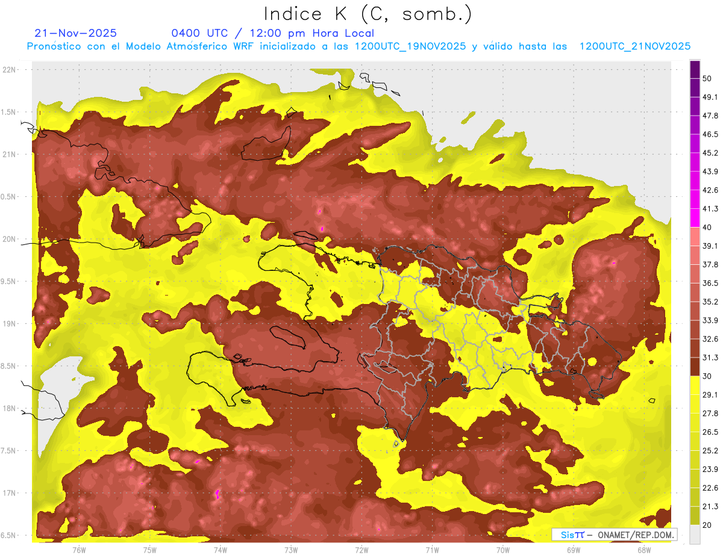Click the "76W" longitude label

79,550
